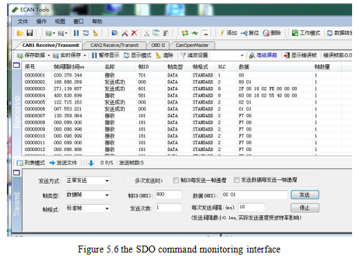The height and width of the screenshot is (258, 359).
Task: Click the red X delete icon
Action: coord(134,33)
